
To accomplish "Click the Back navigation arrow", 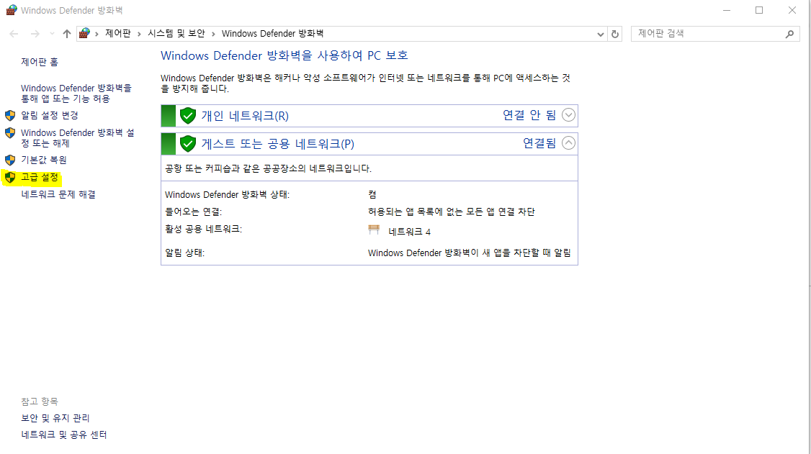I will (x=14, y=34).
